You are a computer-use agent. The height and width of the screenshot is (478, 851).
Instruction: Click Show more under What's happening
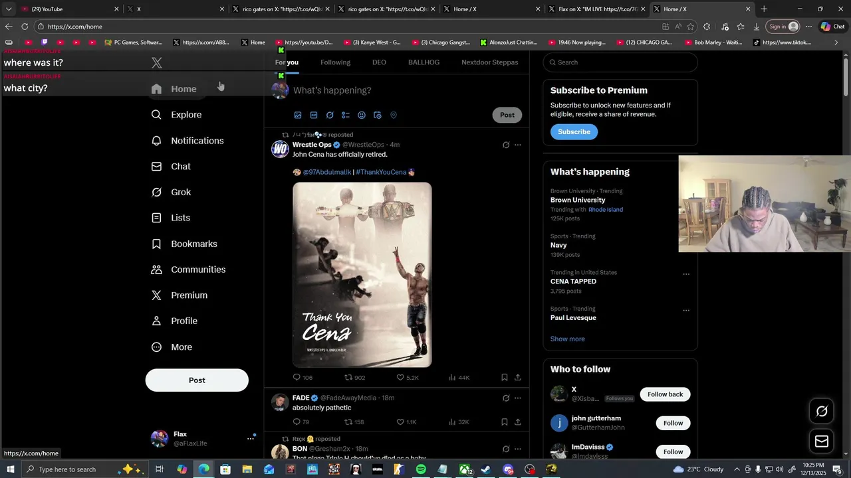tap(568, 339)
